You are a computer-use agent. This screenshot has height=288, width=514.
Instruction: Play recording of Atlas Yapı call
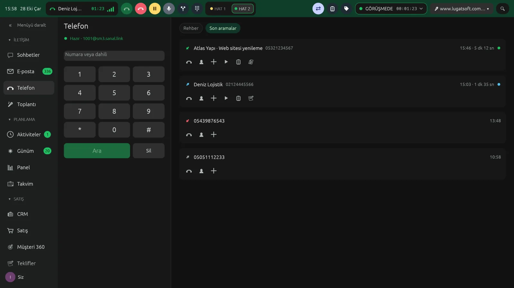[226, 62]
